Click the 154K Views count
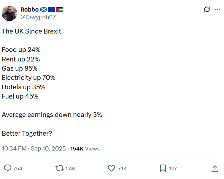The image size is (224, 179). pos(85,149)
